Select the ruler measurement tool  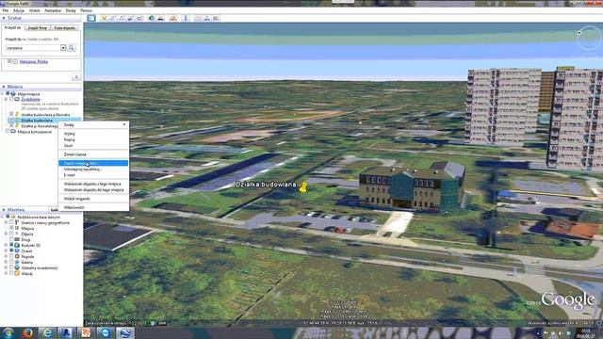(186, 18)
